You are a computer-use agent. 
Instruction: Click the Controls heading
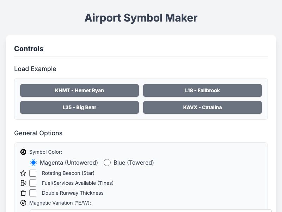point(28,49)
